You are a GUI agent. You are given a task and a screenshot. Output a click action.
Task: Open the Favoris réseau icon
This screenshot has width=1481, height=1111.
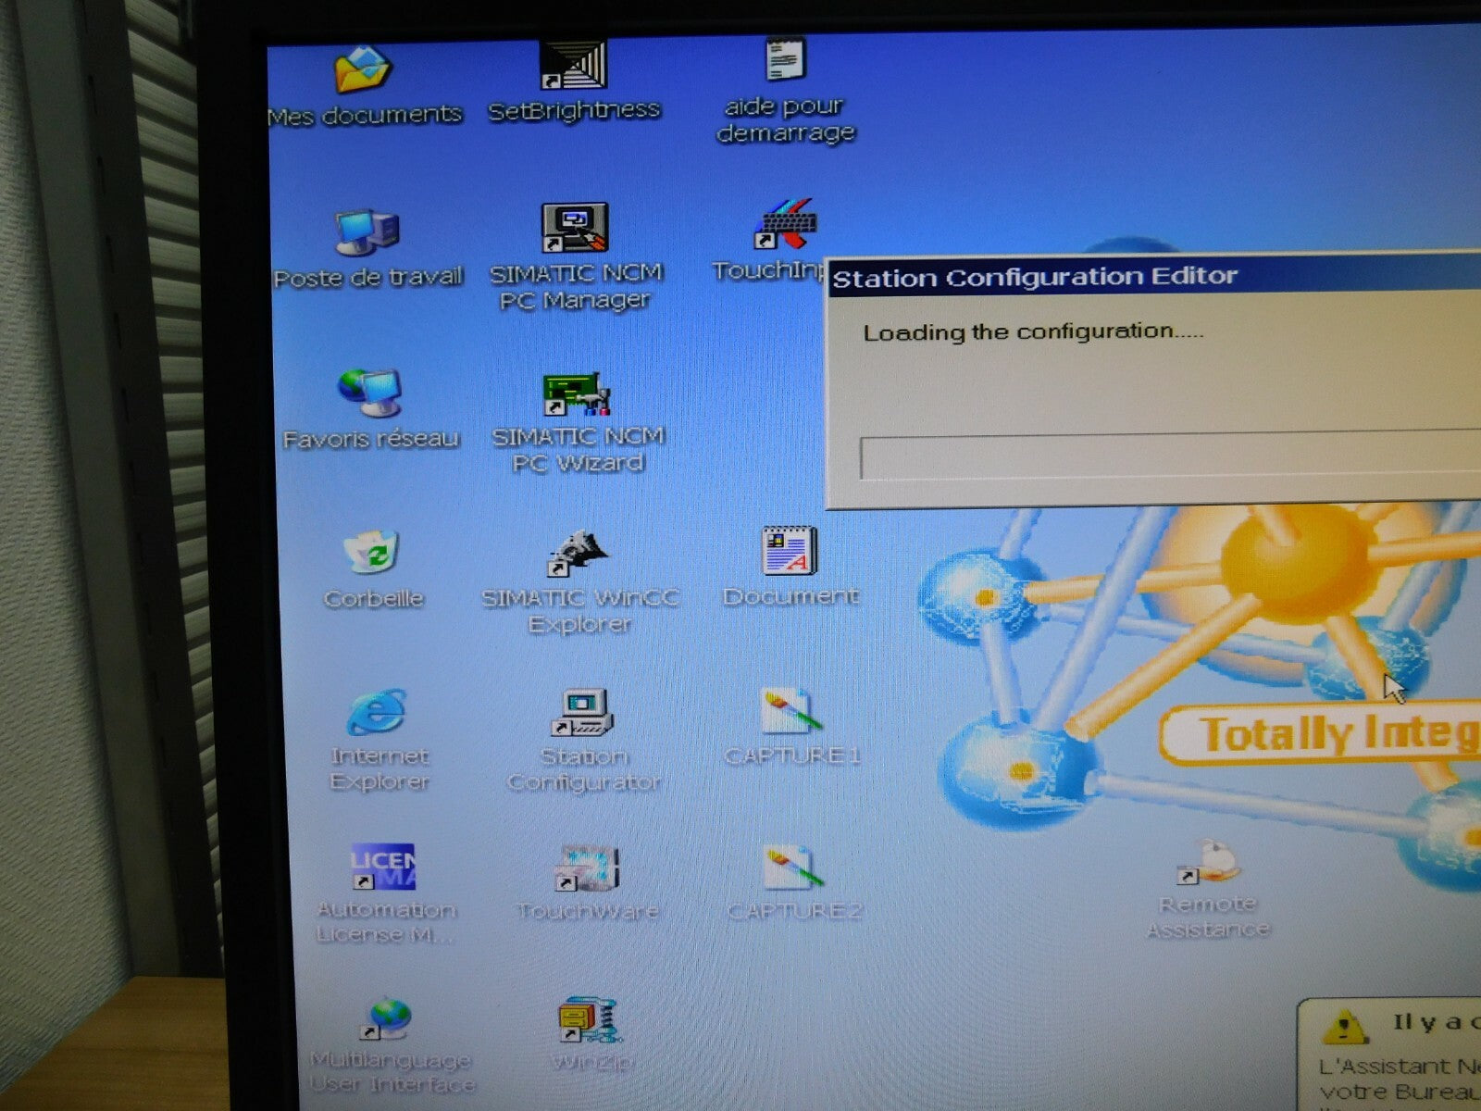click(369, 393)
